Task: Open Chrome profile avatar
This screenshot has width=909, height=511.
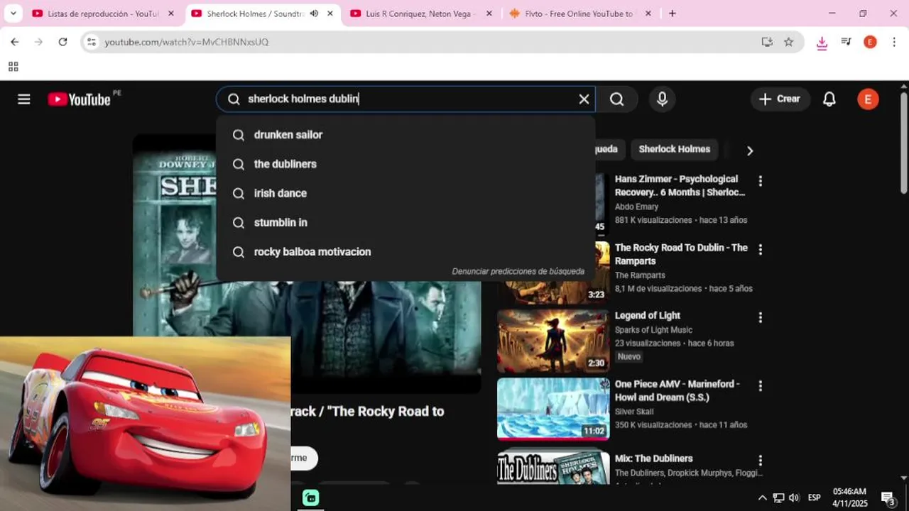Action: pyautogui.click(x=870, y=42)
